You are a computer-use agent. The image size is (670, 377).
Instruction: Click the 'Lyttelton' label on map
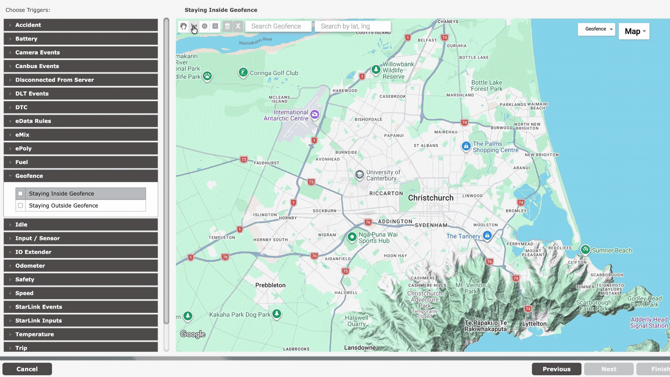[534, 324]
